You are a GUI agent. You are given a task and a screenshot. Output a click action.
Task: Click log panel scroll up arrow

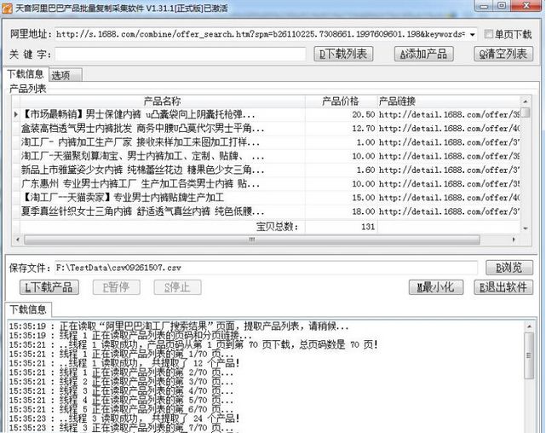coord(529,326)
